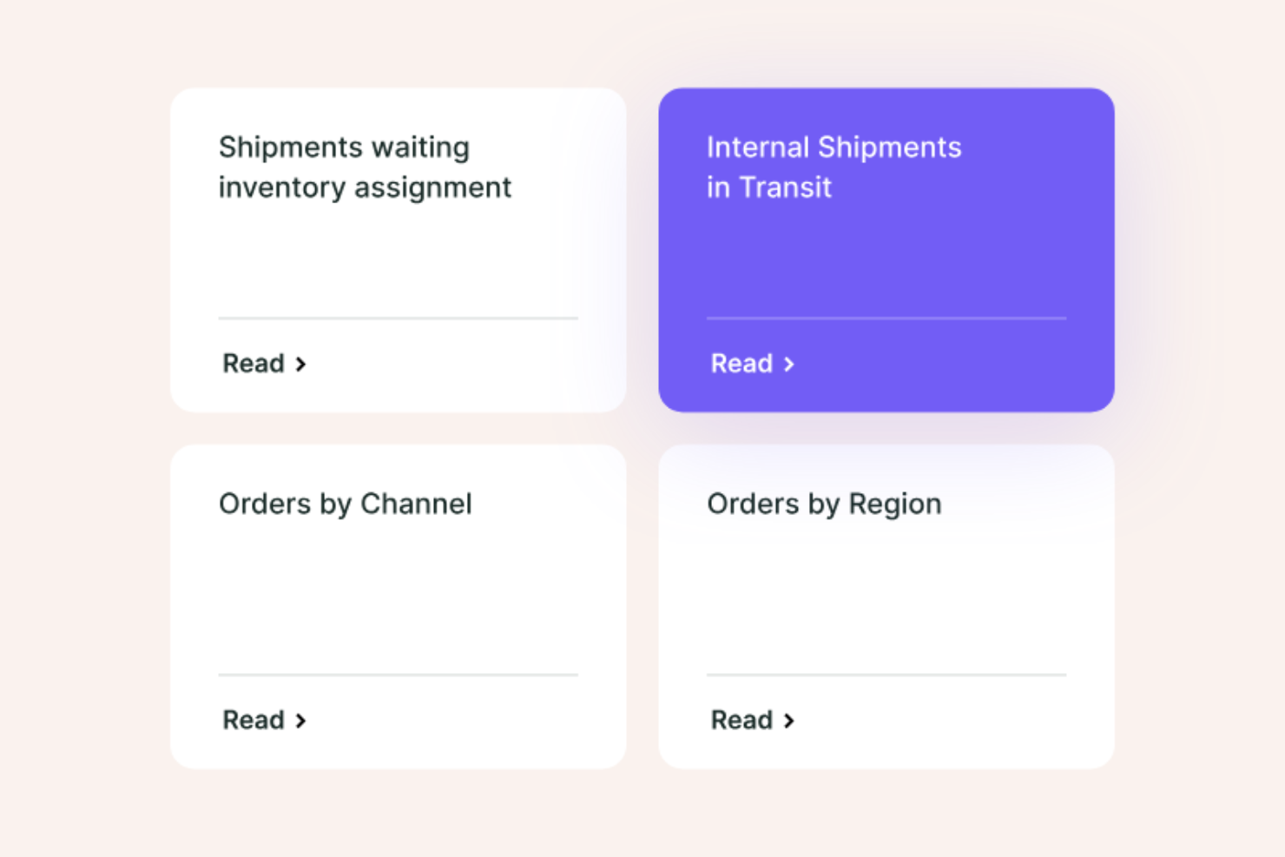The width and height of the screenshot is (1285, 857).
Task: Open the Internal Shipments in Transit report
Action: pyautogui.click(x=754, y=364)
